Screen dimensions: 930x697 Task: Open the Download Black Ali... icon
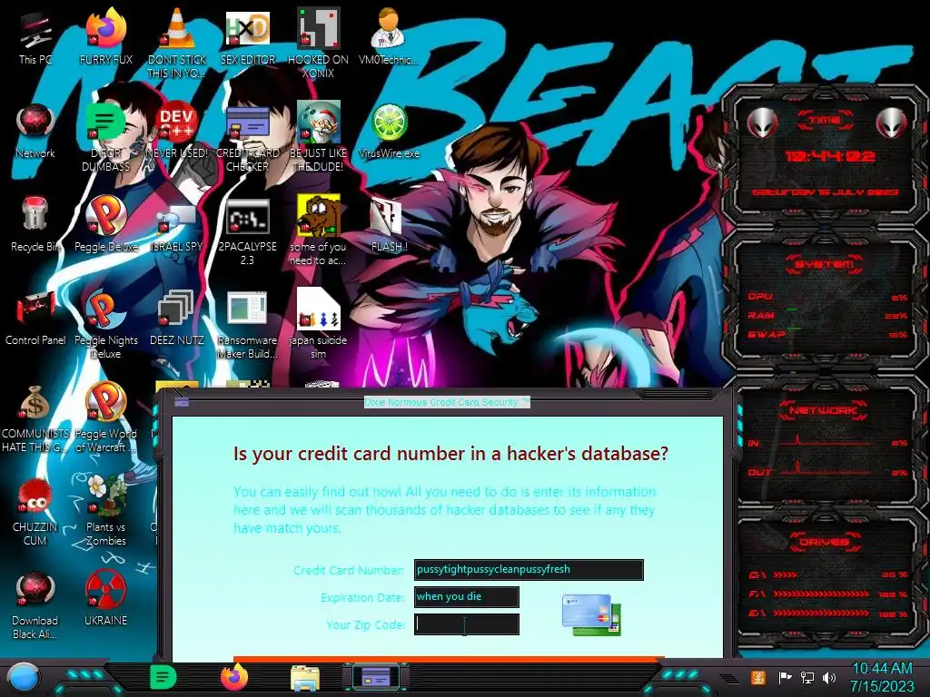pos(35,605)
